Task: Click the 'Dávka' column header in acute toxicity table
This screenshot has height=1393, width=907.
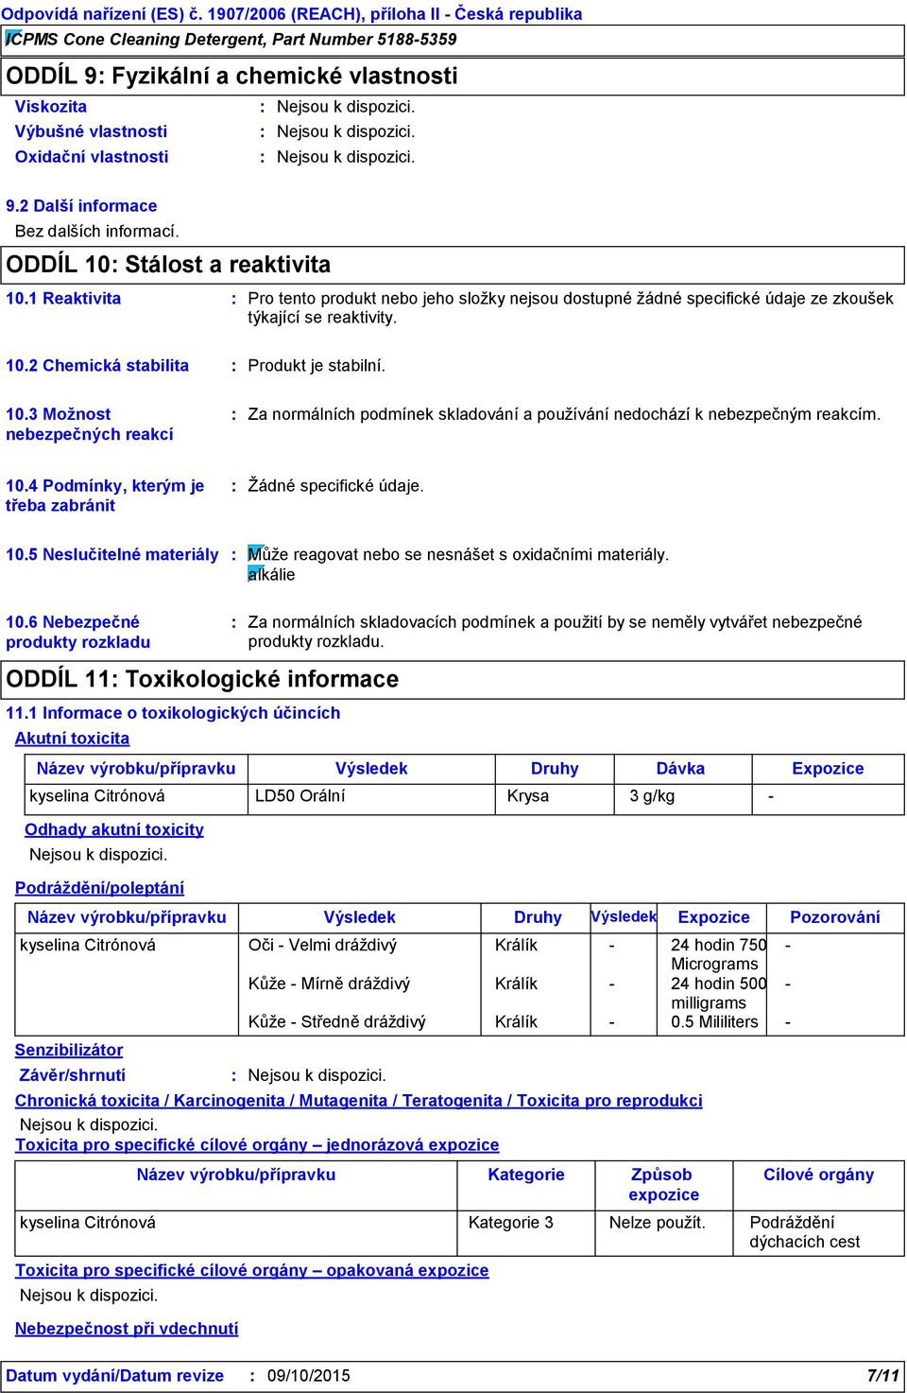Action: click(x=680, y=769)
